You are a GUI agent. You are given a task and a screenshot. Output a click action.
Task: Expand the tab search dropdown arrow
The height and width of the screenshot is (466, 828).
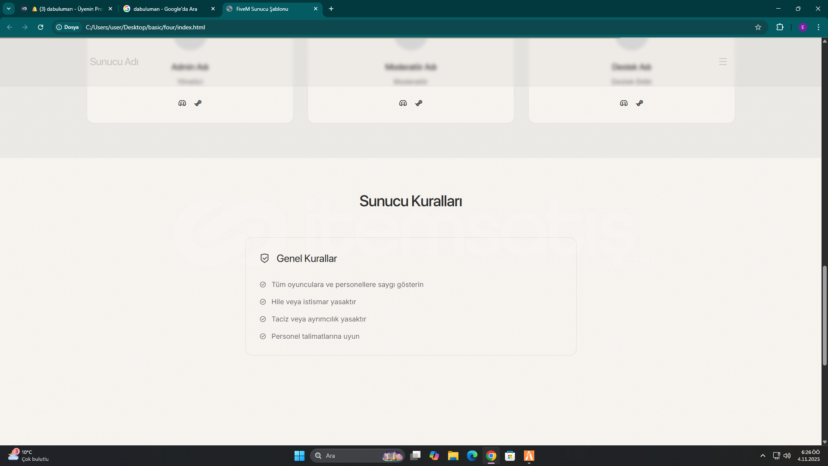[x=8, y=9]
